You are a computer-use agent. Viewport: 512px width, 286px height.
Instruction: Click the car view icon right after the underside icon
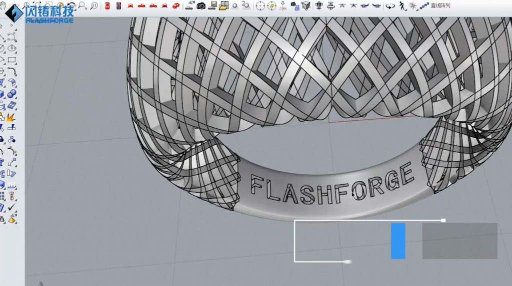coord(130,5)
